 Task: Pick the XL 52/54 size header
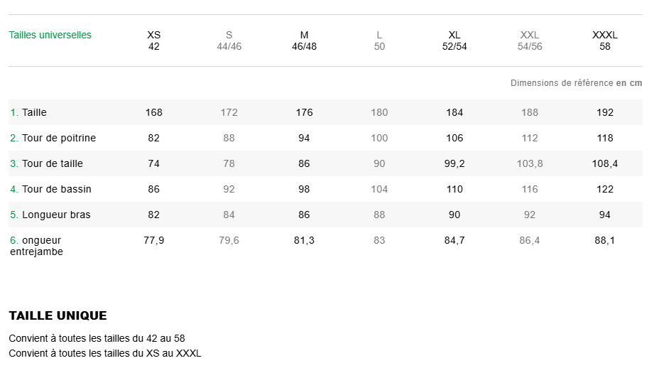click(x=454, y=40)
